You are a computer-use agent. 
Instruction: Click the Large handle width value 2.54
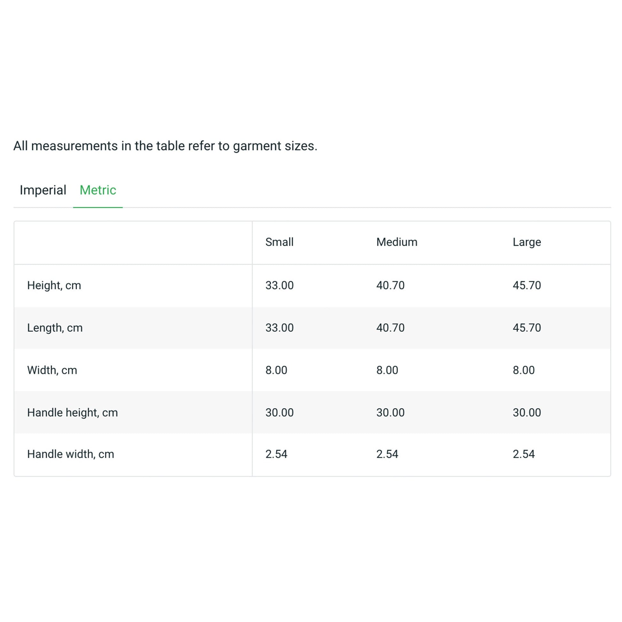[524, 454]
